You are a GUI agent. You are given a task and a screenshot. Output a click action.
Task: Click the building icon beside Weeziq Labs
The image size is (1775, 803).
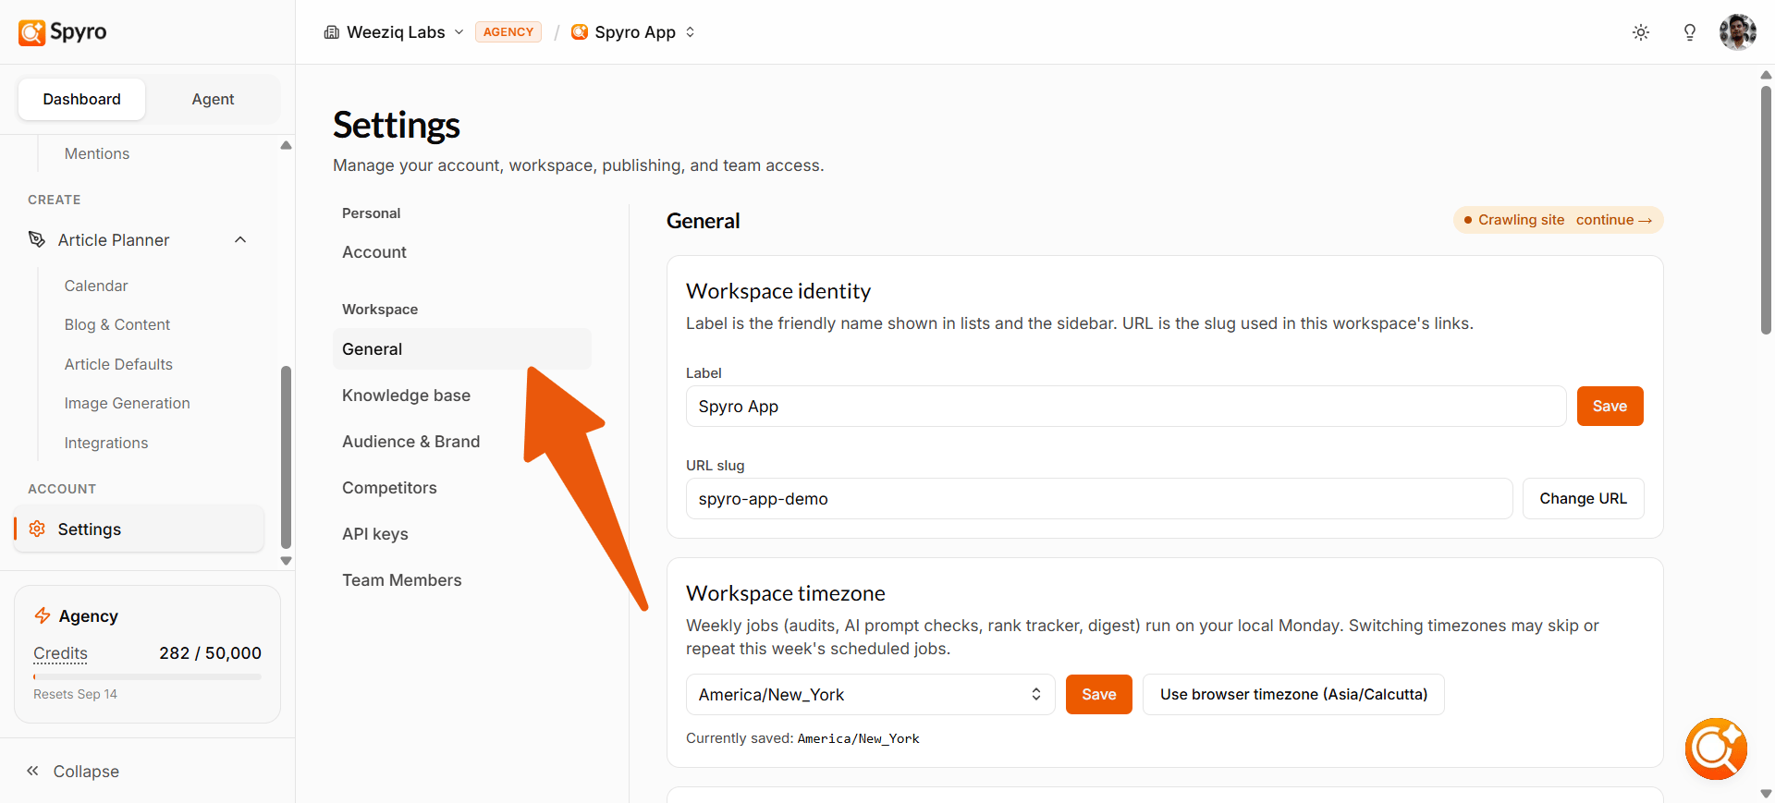tap(331, 32)
